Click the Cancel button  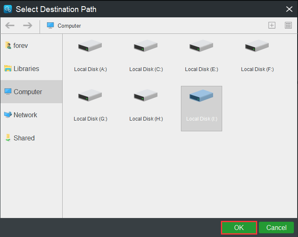click(276, 228)
